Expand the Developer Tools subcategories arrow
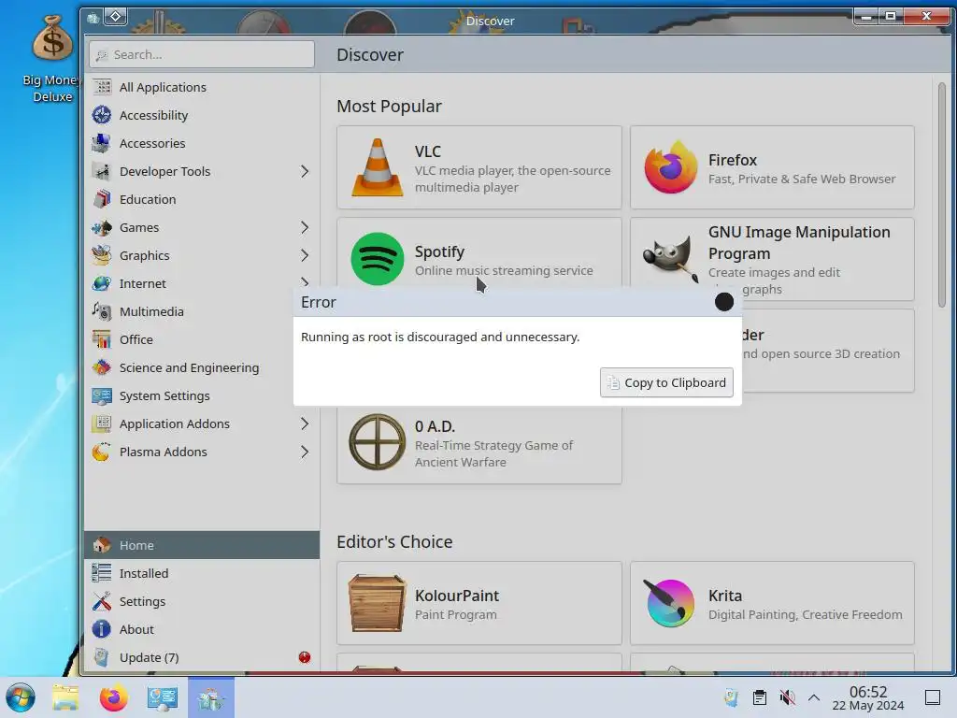957x718 pixels. [x=305, y=172]
